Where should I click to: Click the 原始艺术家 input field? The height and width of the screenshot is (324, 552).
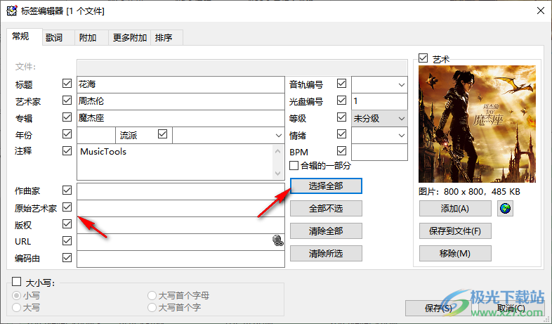tap(180, 209)
